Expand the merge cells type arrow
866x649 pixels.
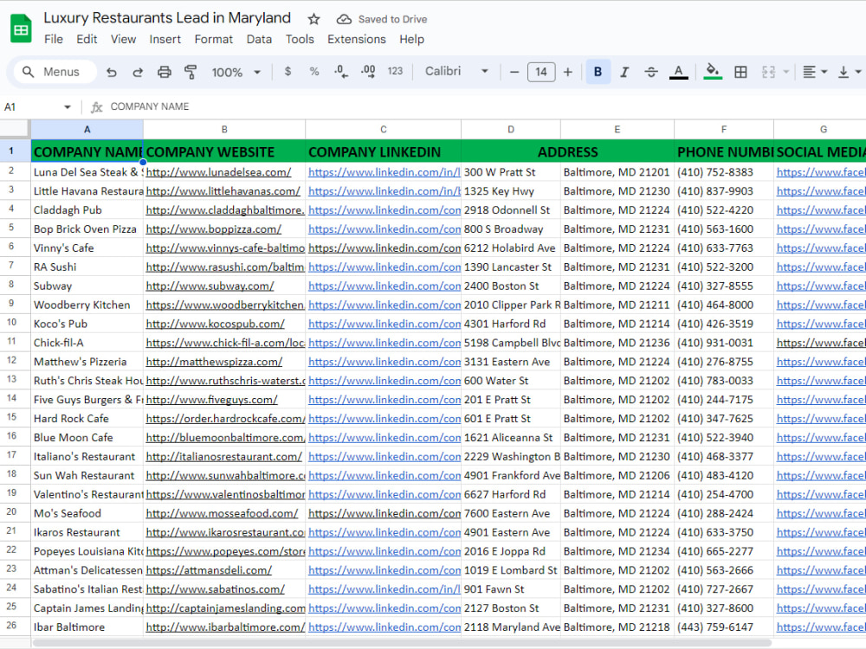[786, 72]
